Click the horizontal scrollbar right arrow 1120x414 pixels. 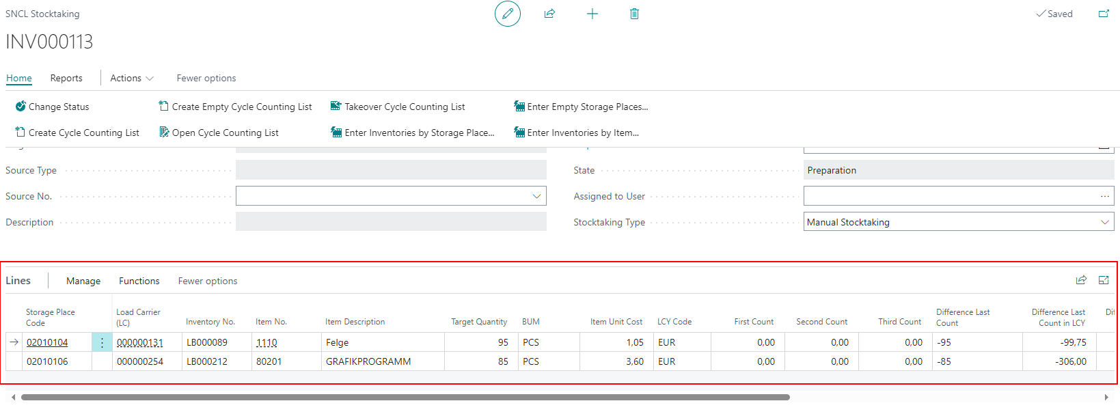1106,397
